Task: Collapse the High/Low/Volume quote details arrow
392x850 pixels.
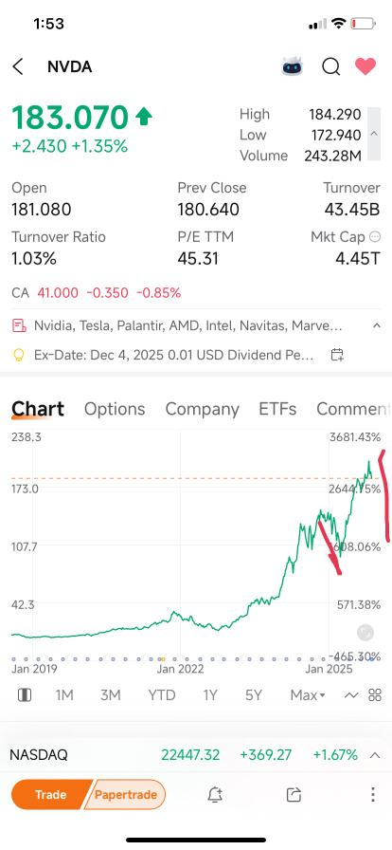Action: point(374,134)
